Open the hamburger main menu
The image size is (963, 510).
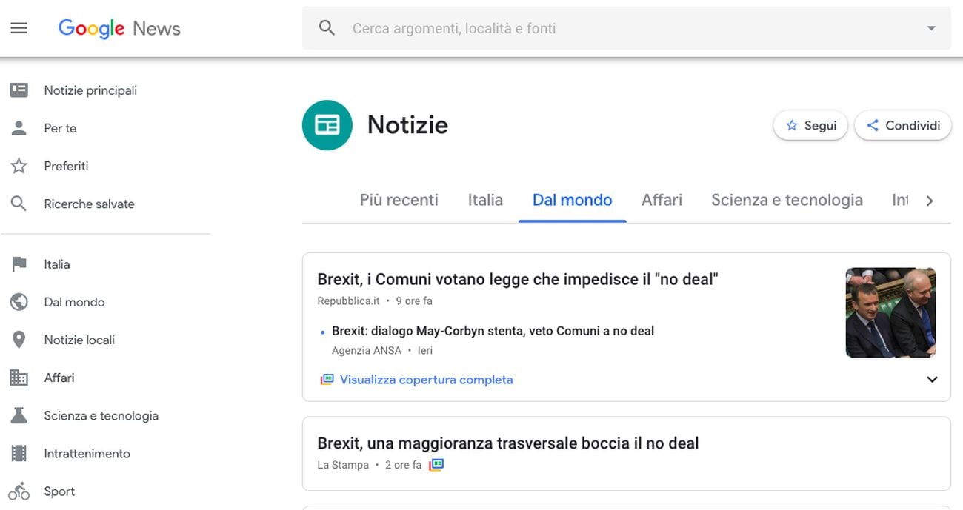point(19,28)
